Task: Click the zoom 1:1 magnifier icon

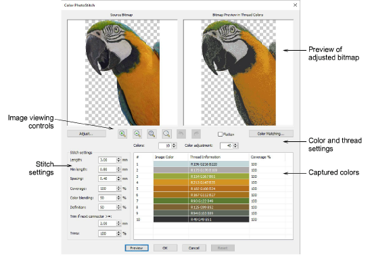Action: coord(166,134)
